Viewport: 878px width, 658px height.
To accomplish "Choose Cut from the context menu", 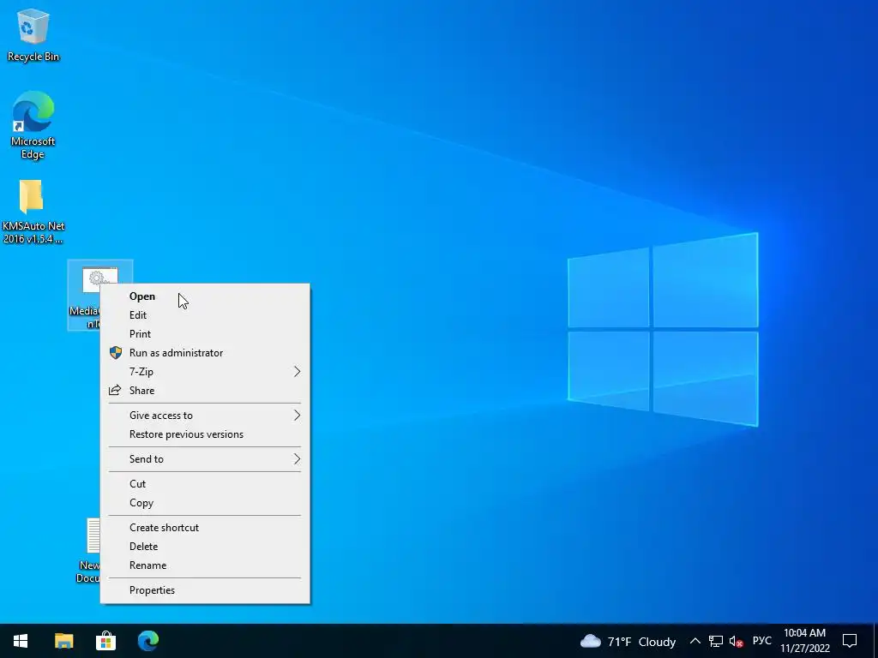I will tap(205, 484).
